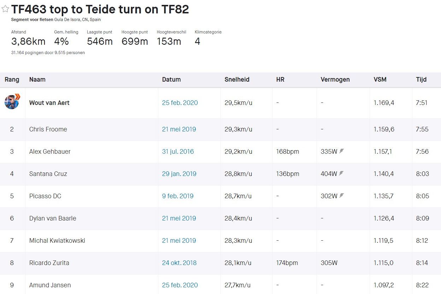Viewport: 441px width, 294px height.
Task: Open Wout van Aert's 25 feb. 2020 activity
Action: click(180, 103)
